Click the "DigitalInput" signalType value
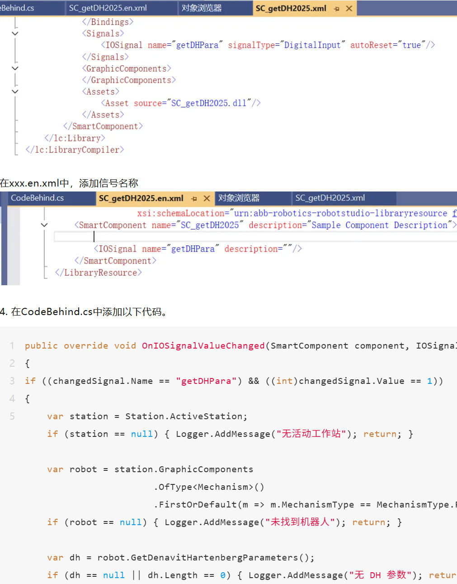 312,45
